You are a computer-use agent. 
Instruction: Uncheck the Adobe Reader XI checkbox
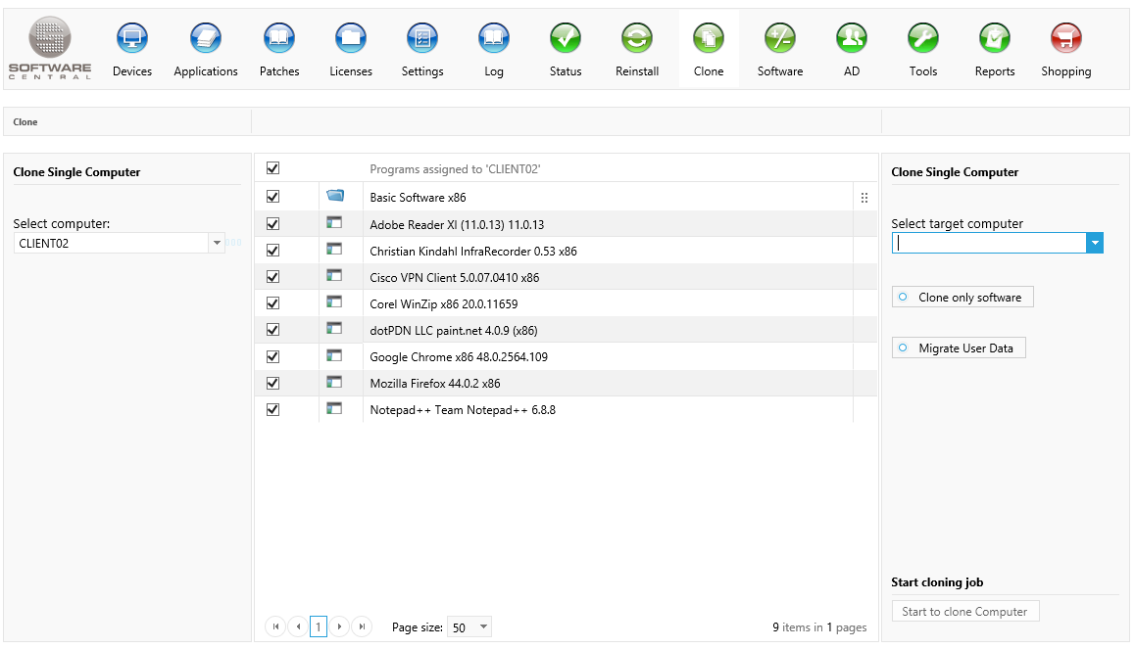273,224
